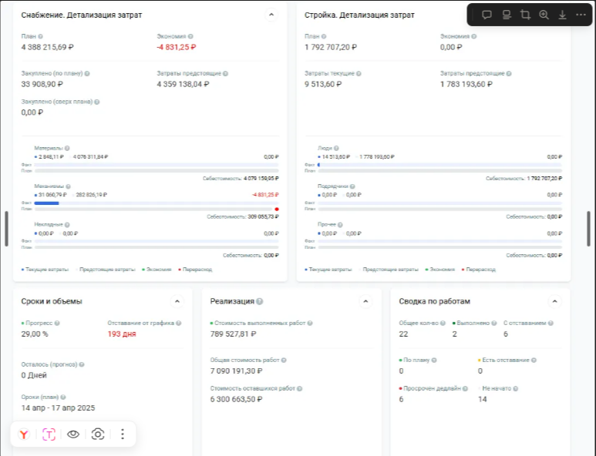Collapse the Сводка по работам card

[554, 301]
